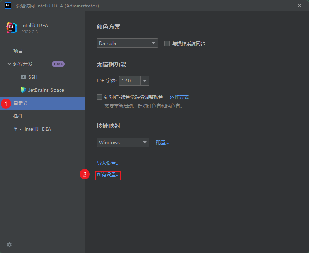The image size is (309, 253).
Task: Maximize the IntelliJ IDEA welcome window
Action: click(281, 6)
